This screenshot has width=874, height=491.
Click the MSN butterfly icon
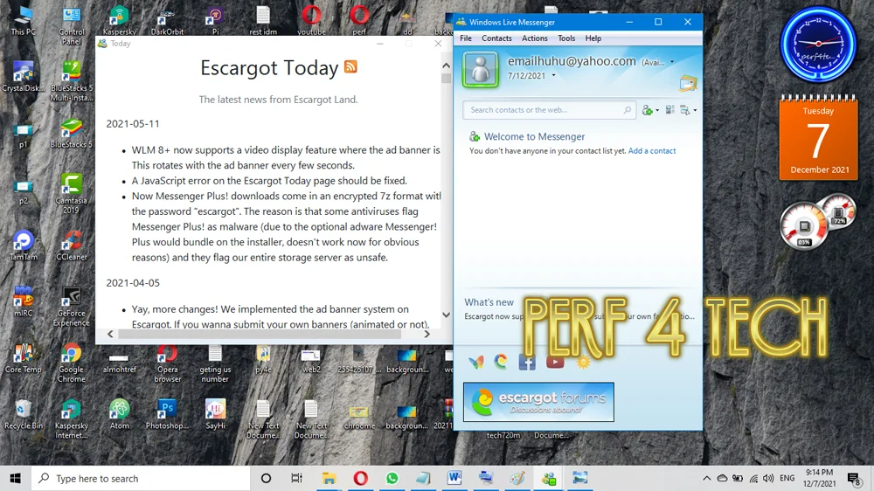tap(476, 363)
